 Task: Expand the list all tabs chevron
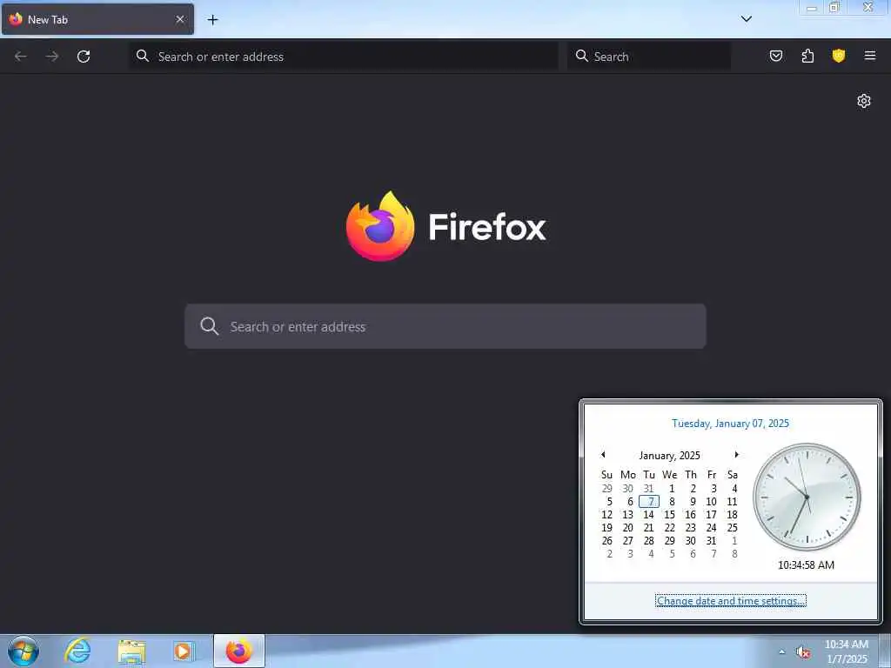pyautogui.click(x=746, y=19)
